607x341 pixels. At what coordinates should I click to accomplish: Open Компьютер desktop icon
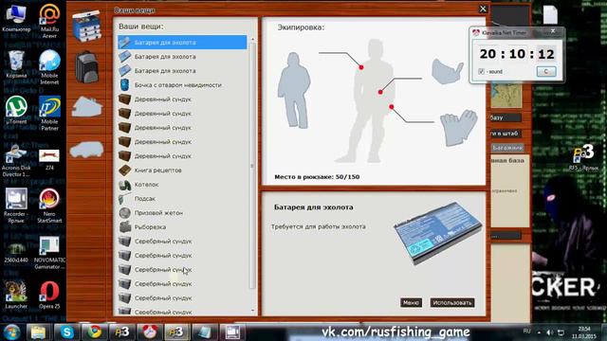click(16, 18)
